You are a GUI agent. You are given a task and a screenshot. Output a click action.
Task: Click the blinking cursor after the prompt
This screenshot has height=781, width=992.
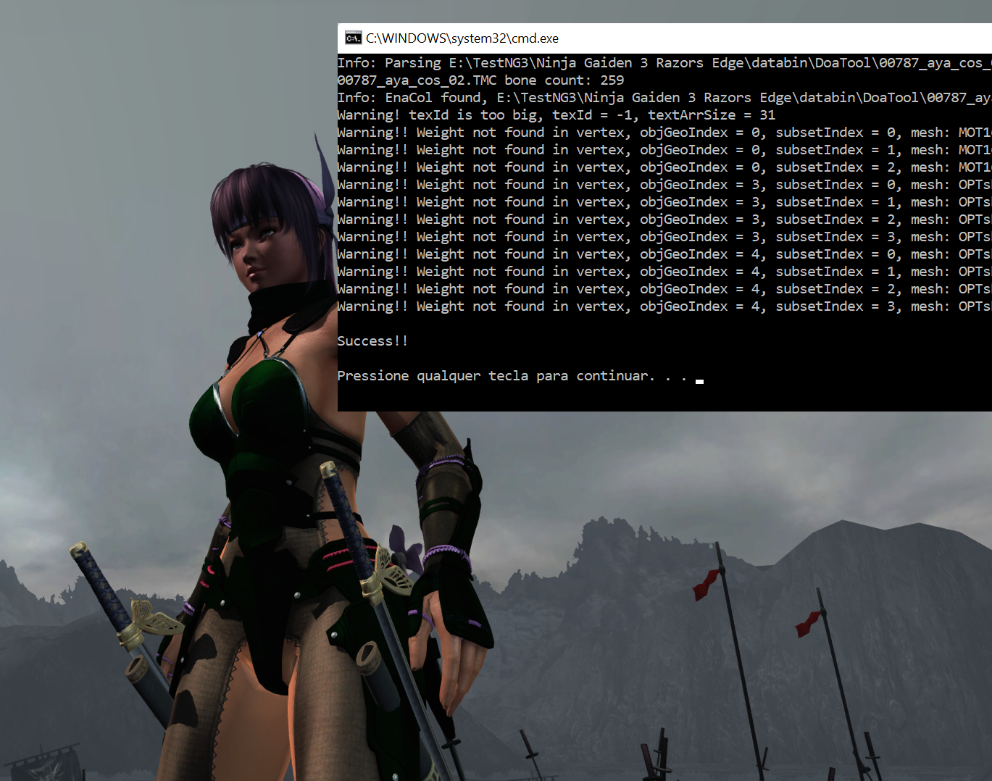click(699, 381)
